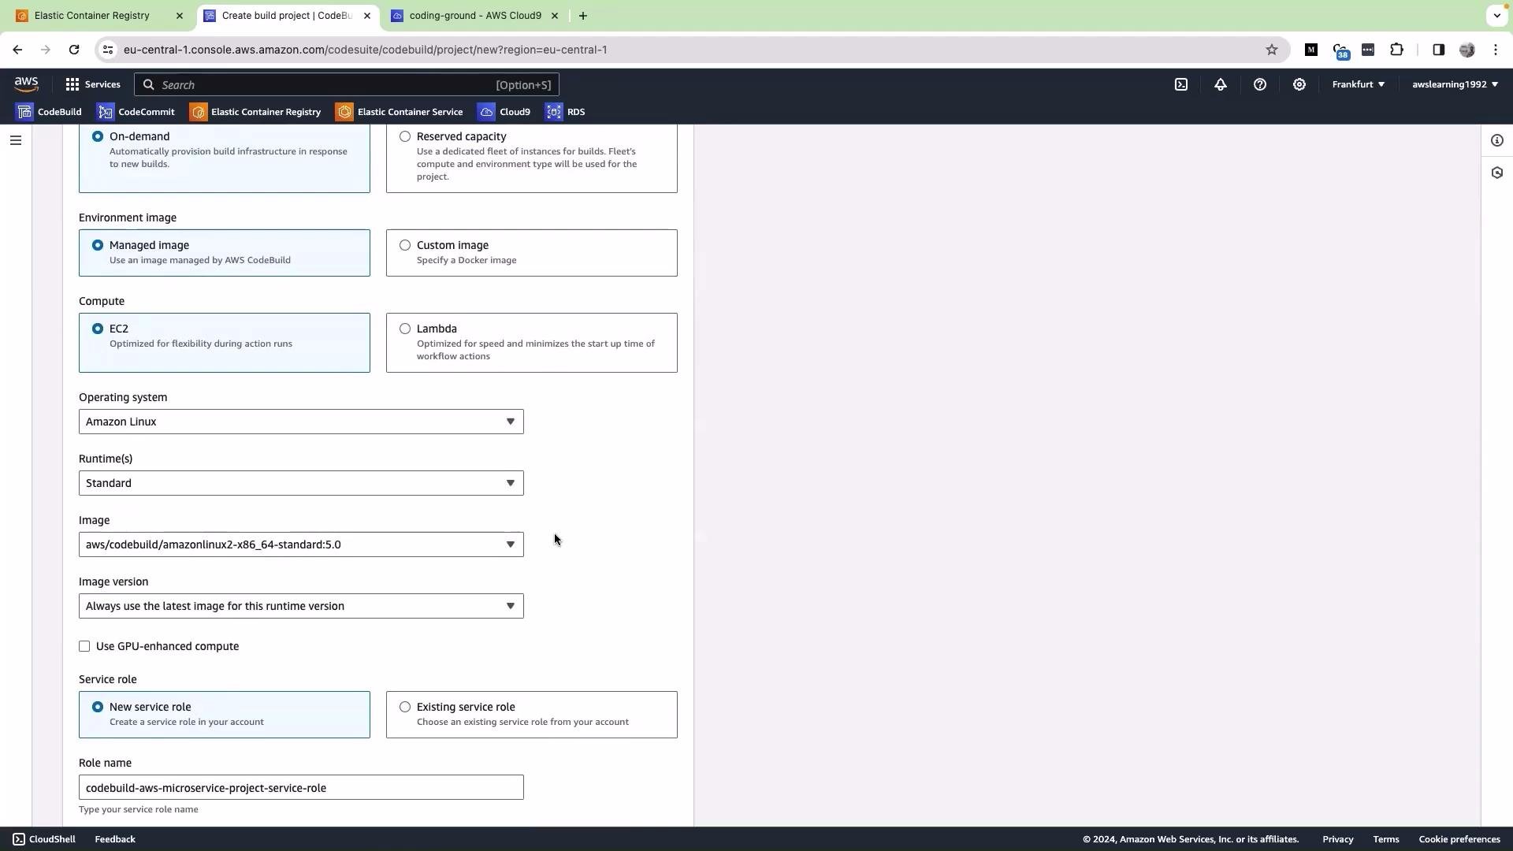Go back in browser history
This screenshot has height=851, width=1513.
(17, 50)
